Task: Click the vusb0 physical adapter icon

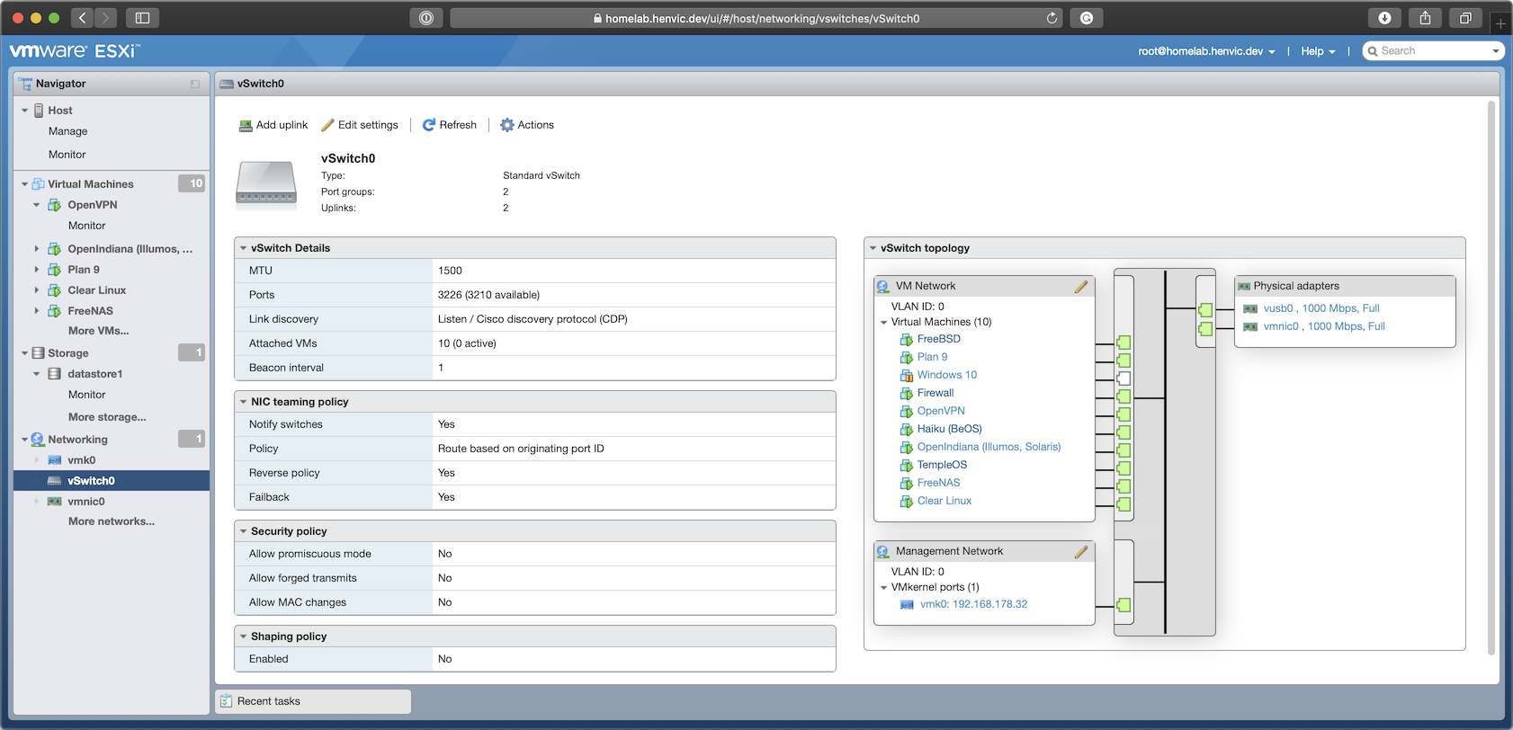Action: [1250, 308]
